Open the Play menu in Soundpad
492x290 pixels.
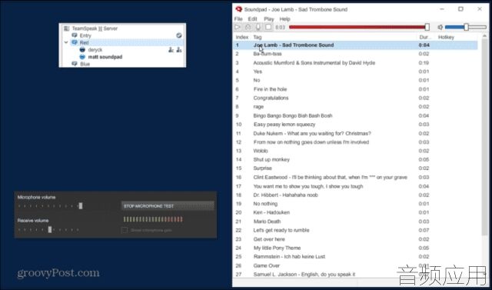pos(269,18)
